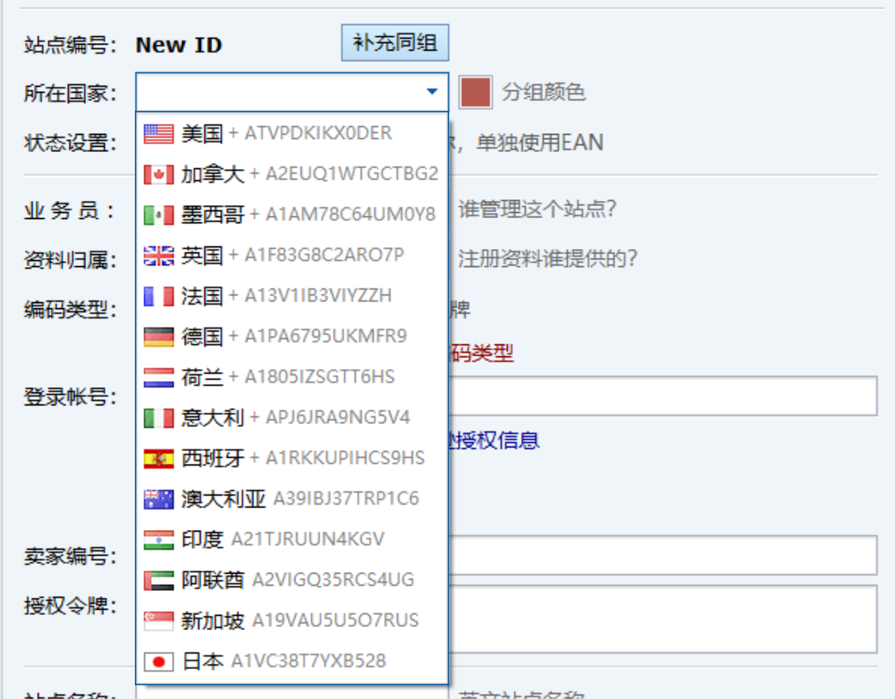Click the Japan flag icon

(159, 661)
